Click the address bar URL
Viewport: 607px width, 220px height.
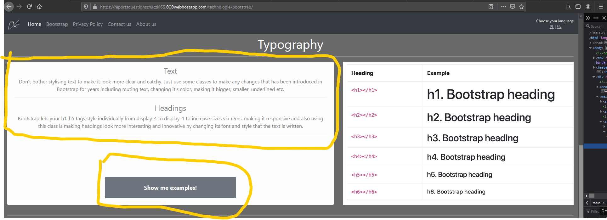tap(176, 7)
